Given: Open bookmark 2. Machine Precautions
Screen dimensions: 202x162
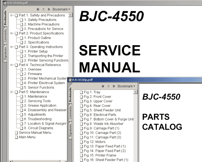Looking at the screenshot, I should [x=42, y=24].
